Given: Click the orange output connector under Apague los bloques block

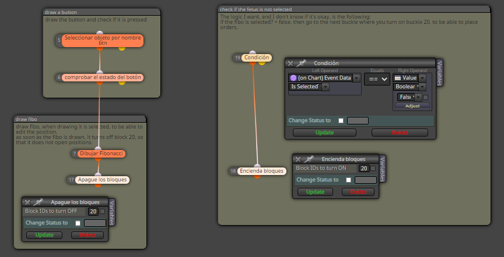Looking at the screenshot, I should [x=98, y=185].
